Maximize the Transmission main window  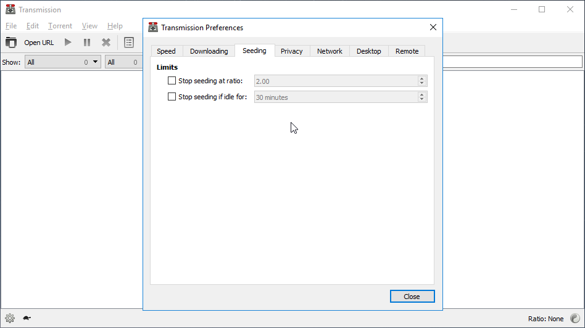click(542, 10)
